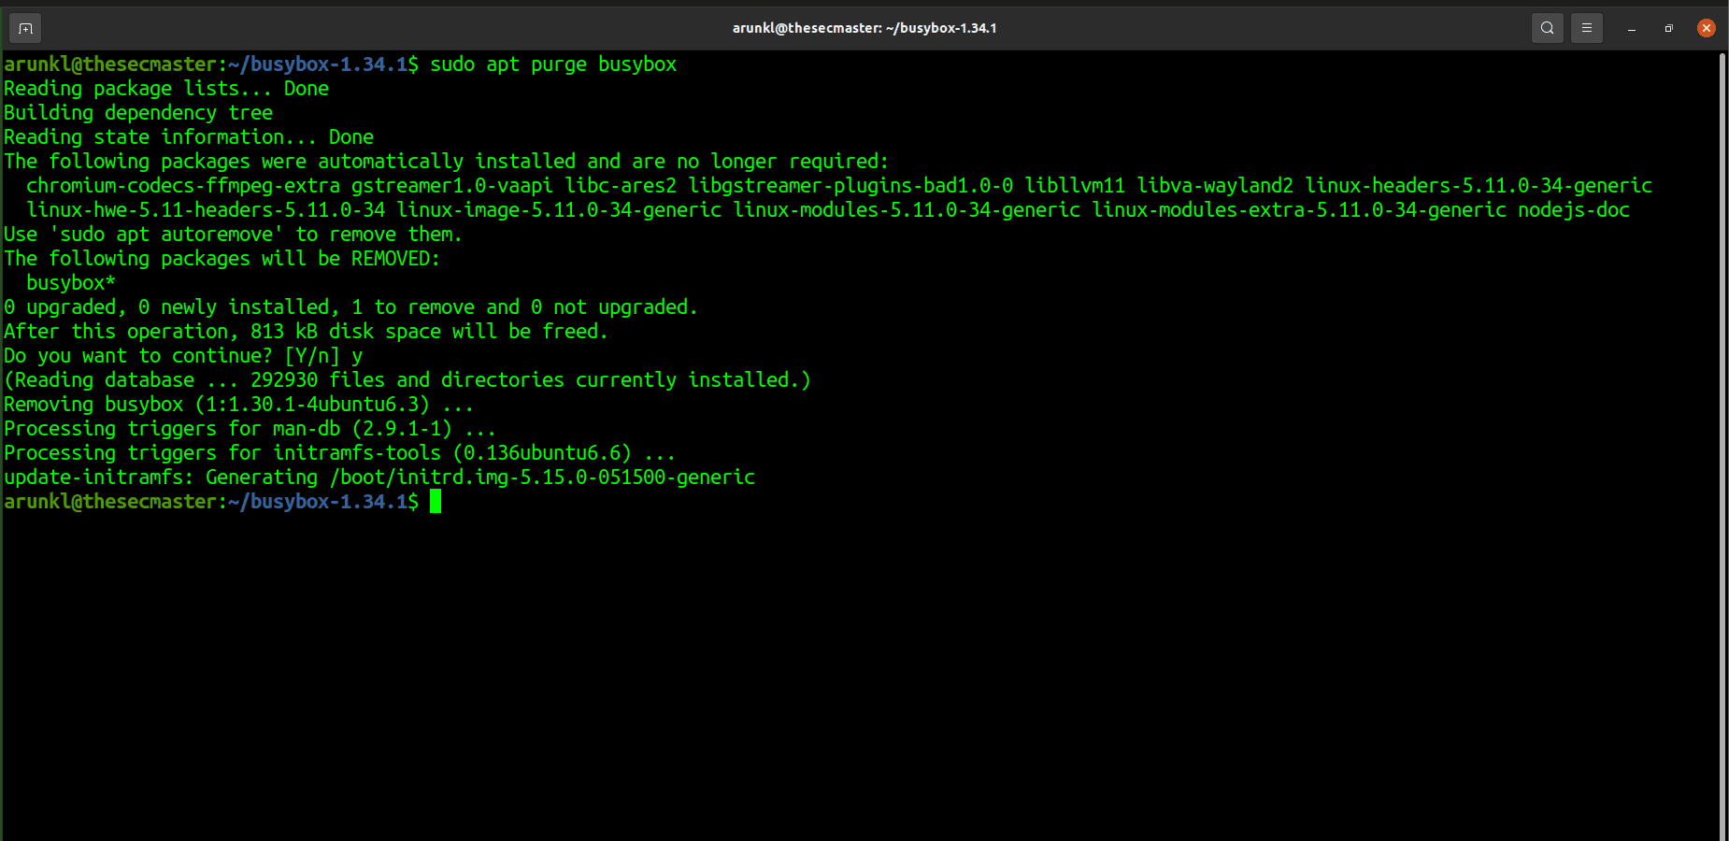
Task: Click 'Do you want to continue? [Y/n] y' line
Action: [x=183, y=356]
